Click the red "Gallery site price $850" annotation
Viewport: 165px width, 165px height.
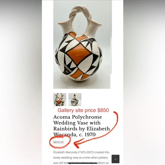(x=83, y=110)
